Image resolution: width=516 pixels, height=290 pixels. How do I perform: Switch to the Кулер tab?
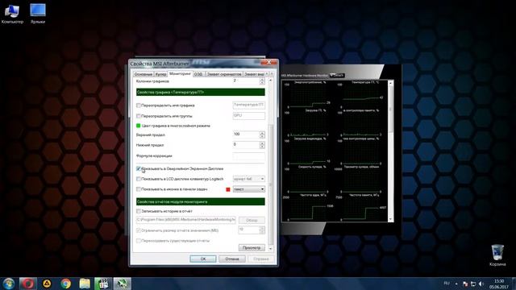click(160, 74)
